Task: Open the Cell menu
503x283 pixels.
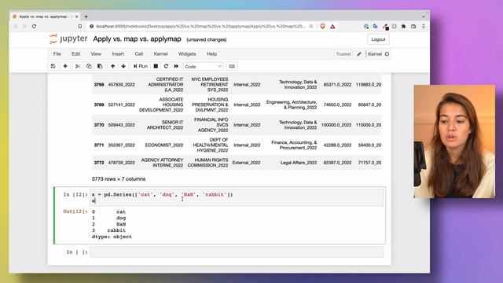Action: 138,54
